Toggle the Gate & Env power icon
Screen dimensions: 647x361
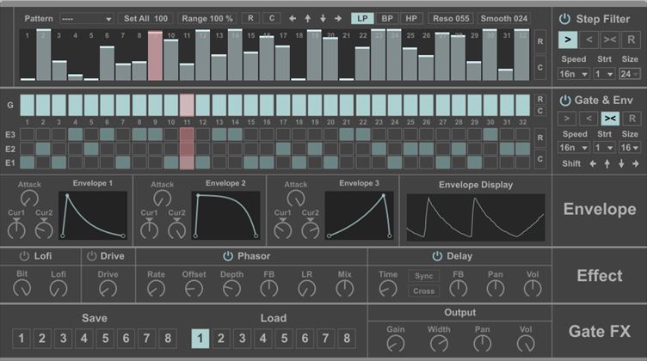564,98
